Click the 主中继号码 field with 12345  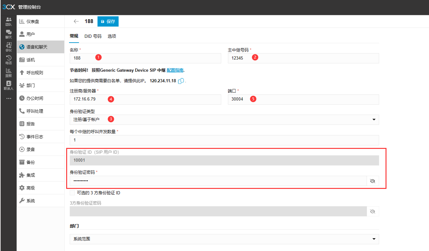click(303, 58)
